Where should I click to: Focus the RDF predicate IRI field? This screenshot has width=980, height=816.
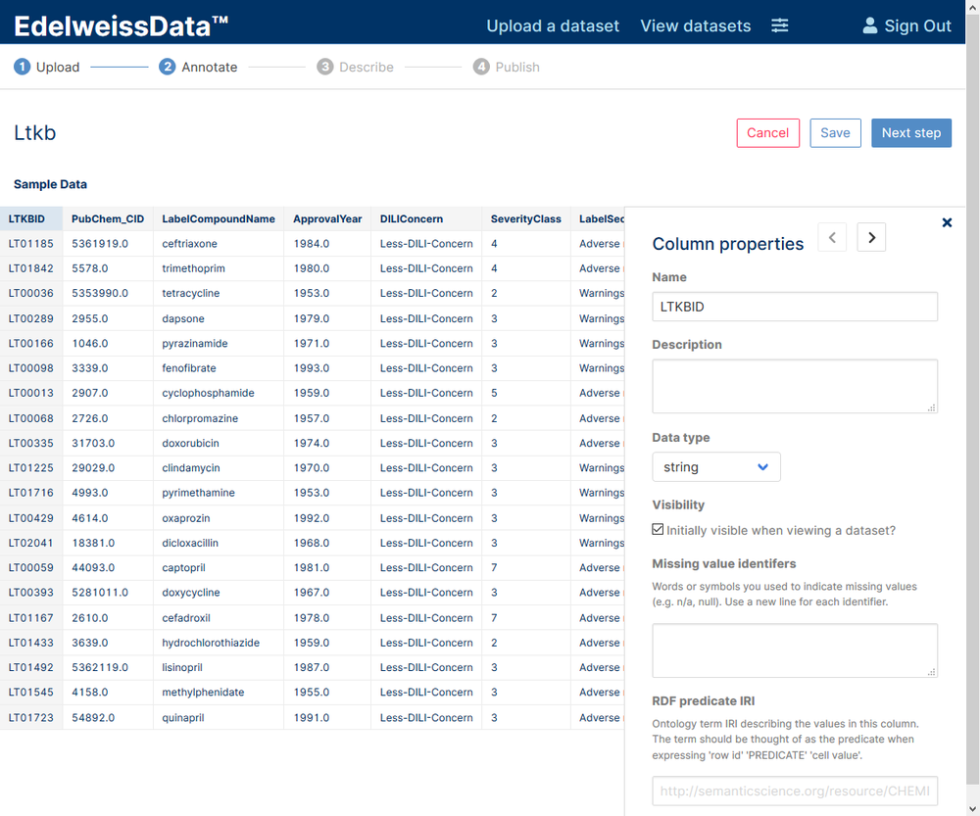(795, 791)
